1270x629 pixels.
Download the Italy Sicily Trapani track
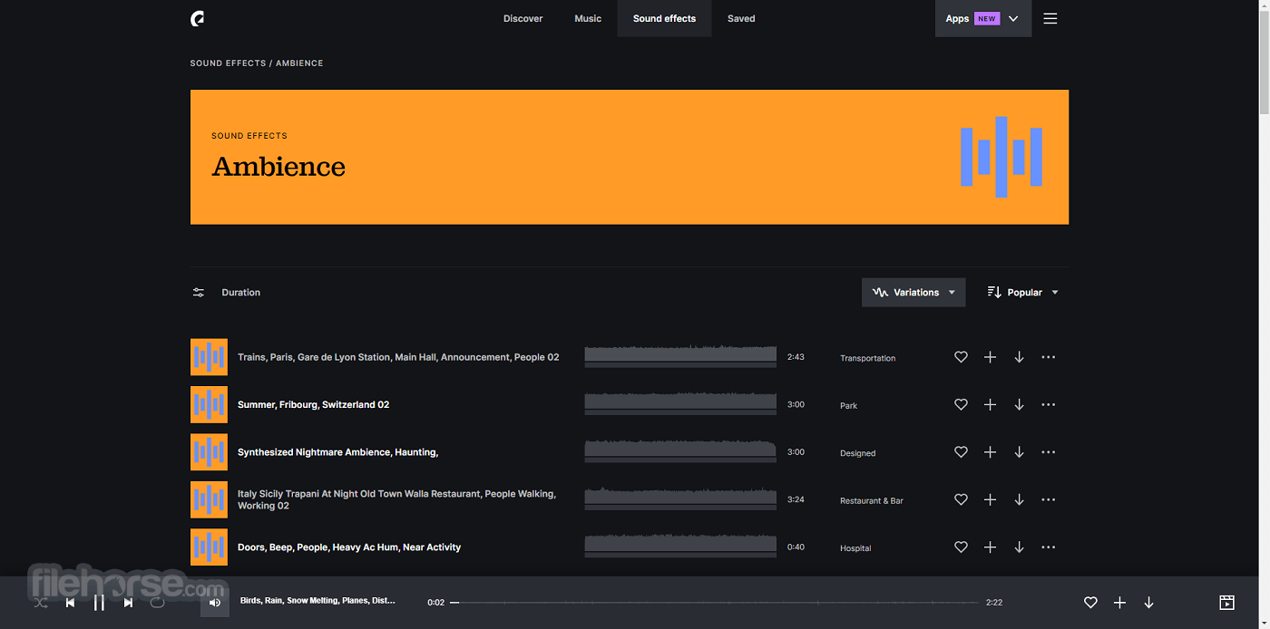point(1019,499)
